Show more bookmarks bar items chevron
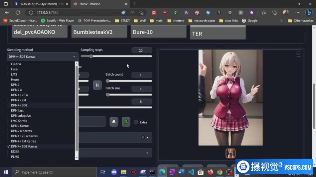This screenshot has height=177, width=316. (x=281, y=21)
